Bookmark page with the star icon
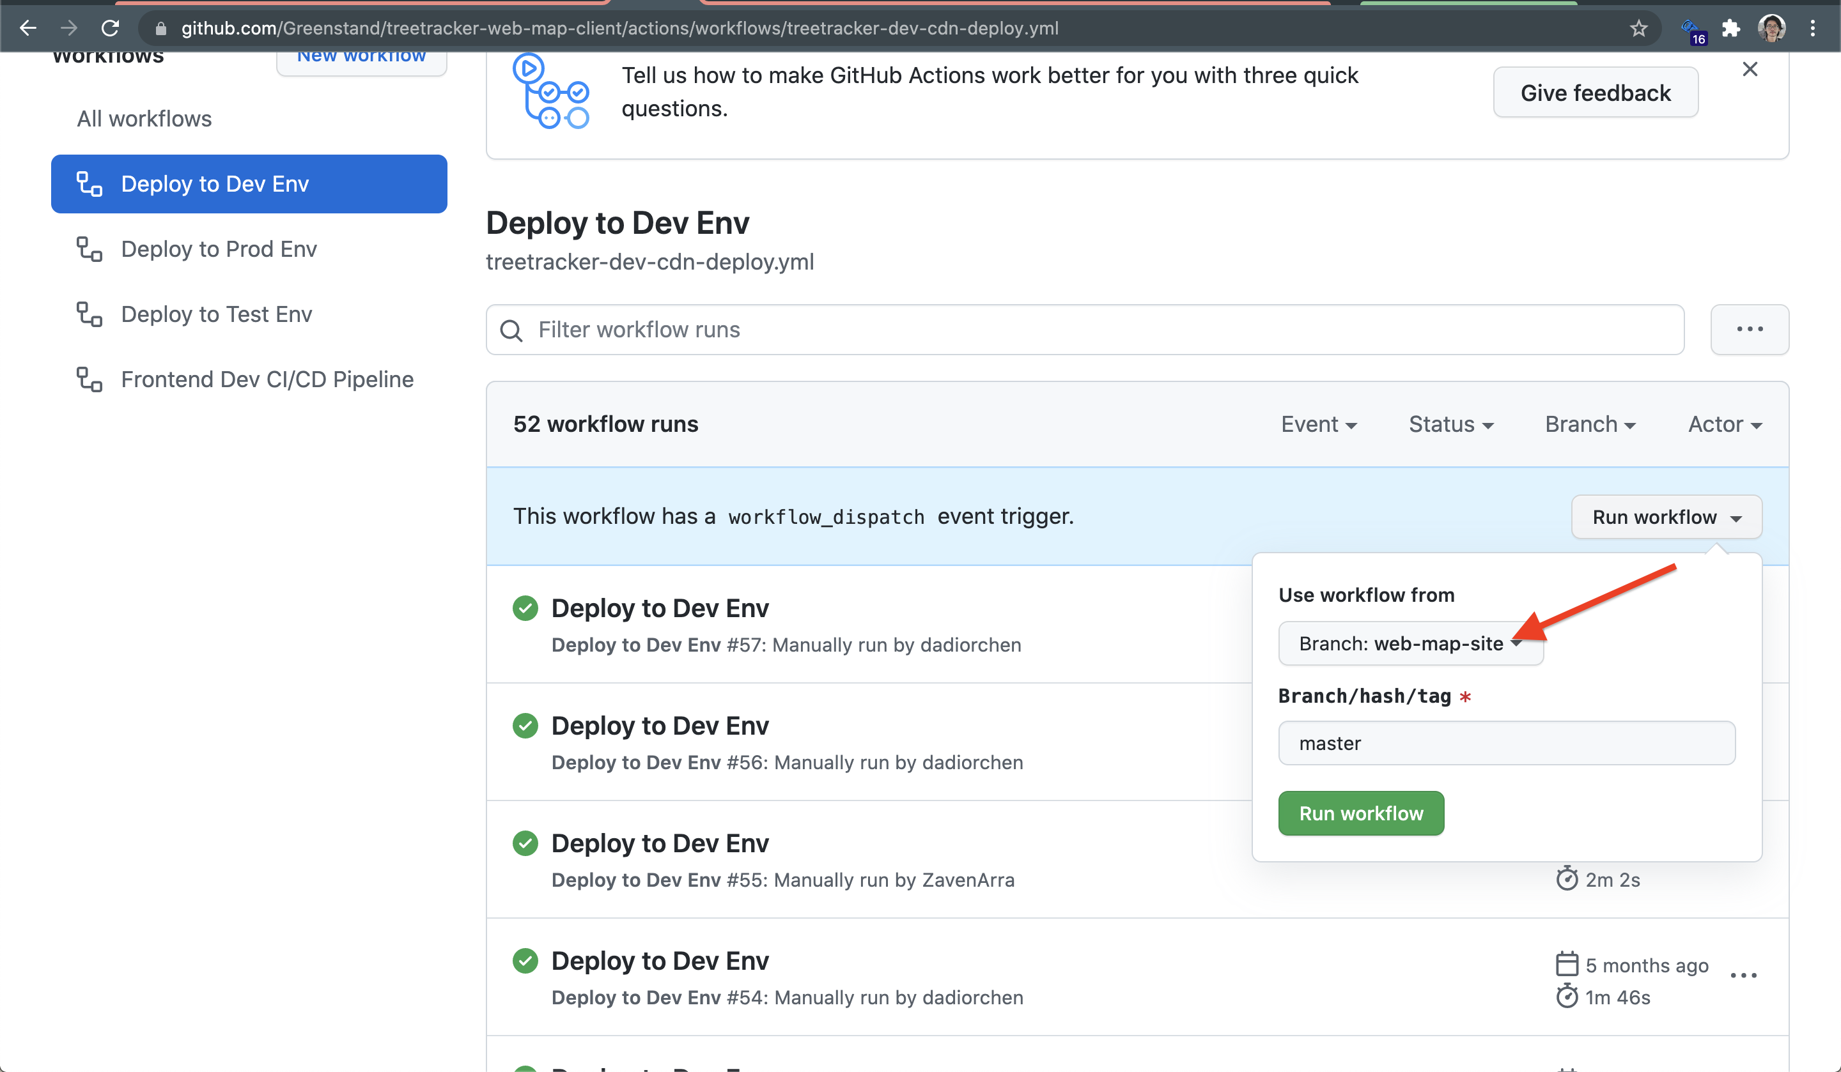The height and width of the screenshot is (1072, 1841). click(1638, 27)
